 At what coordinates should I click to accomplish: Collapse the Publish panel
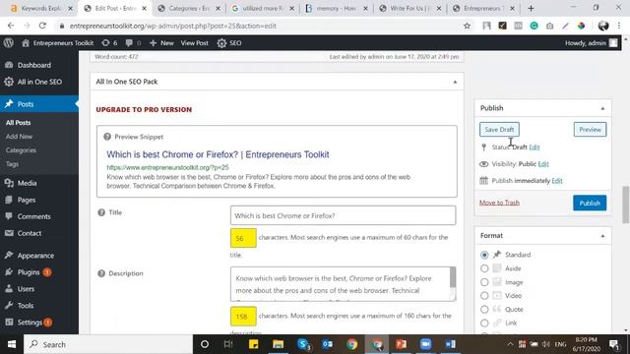coord(602,108)
